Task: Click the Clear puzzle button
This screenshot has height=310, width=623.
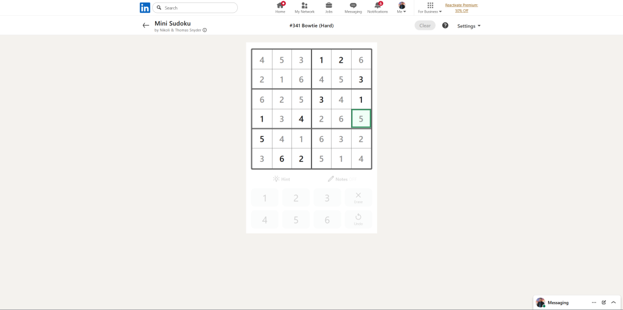Action: point(425,26)
